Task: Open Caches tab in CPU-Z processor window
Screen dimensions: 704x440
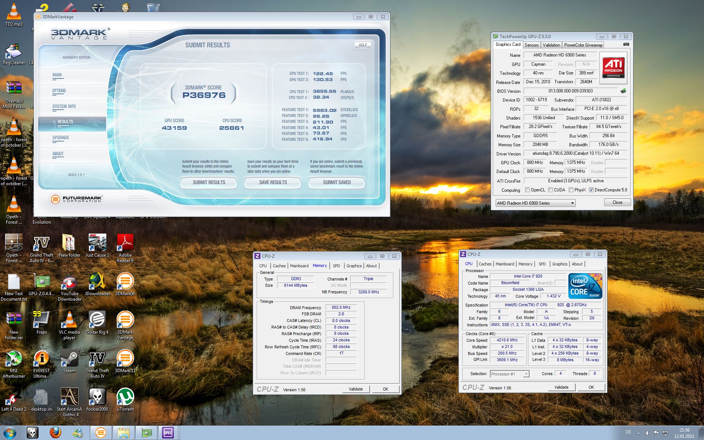Action: pyautogui.click(x=485, y=264)
